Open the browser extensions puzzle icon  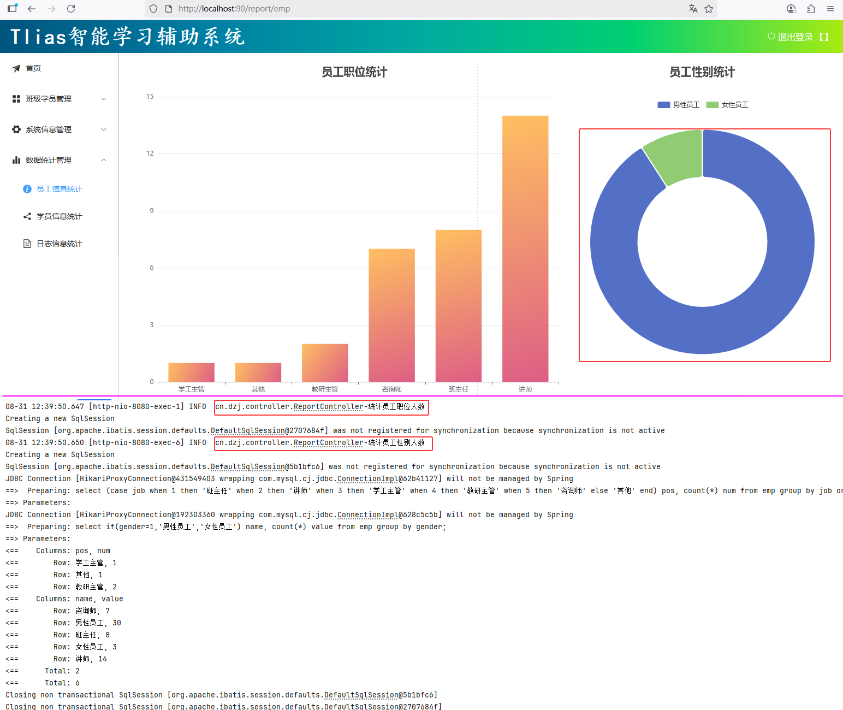811,9
